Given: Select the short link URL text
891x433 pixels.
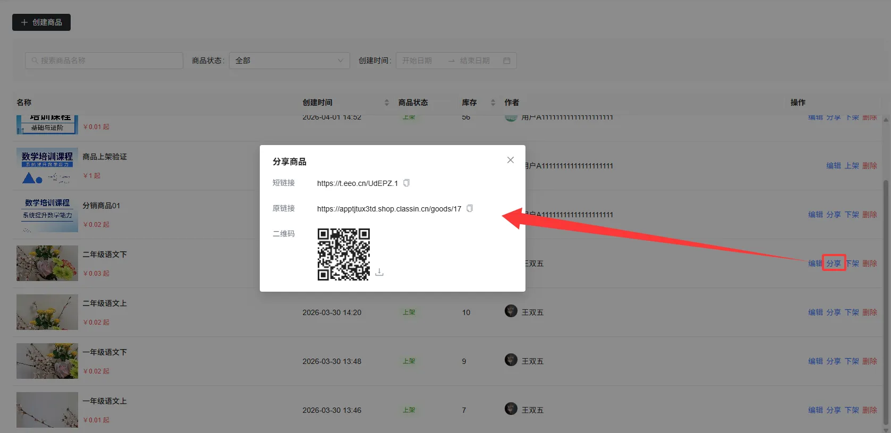Looking at the screenshot, I should click(358, 183).
